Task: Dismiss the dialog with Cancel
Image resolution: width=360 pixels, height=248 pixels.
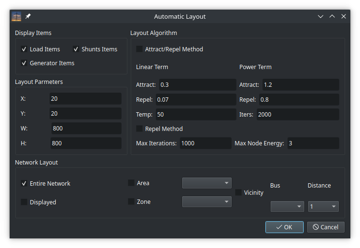Action: tap(326, 227)
